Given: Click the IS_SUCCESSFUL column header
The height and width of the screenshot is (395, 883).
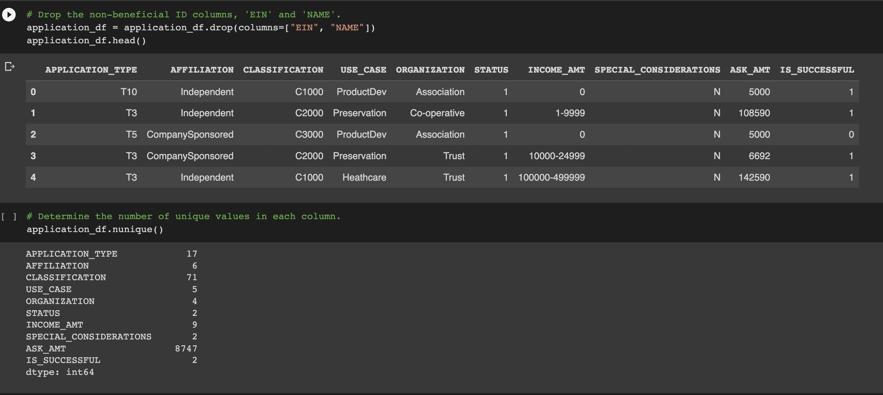Looking at the screenshot, I should 817,70.
